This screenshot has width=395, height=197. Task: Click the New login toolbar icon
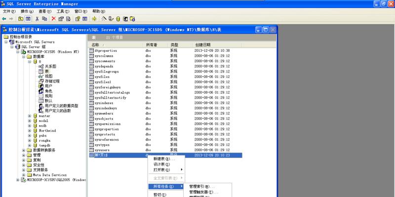point(125,19)
